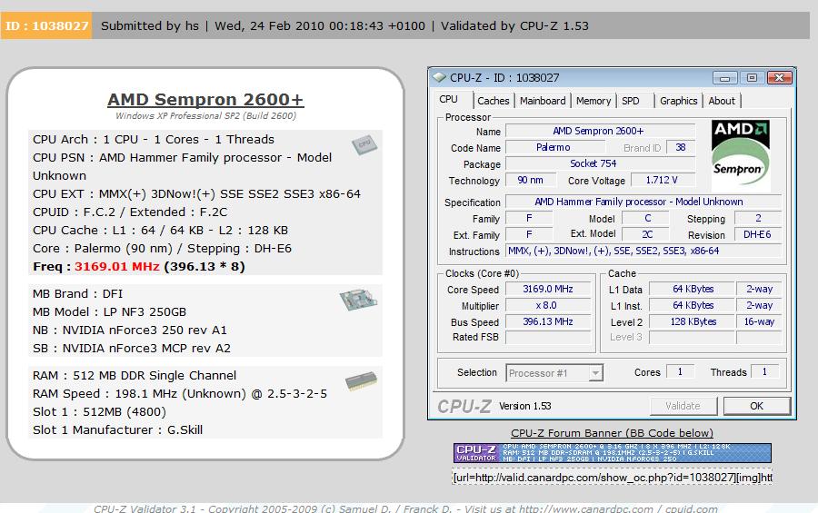The height and width of the screenshot is (513, 818).
Task: Click the Specification field AMD Hammer Family
Action: [x=643, y=202]
